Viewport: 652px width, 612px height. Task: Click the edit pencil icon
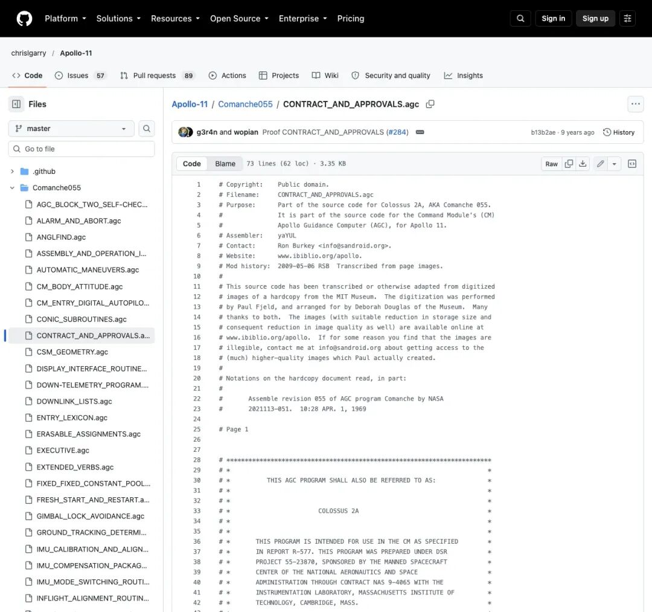point(601,164)
